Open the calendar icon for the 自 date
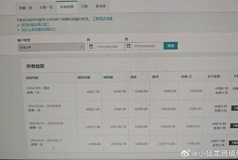 coord(91,47)
